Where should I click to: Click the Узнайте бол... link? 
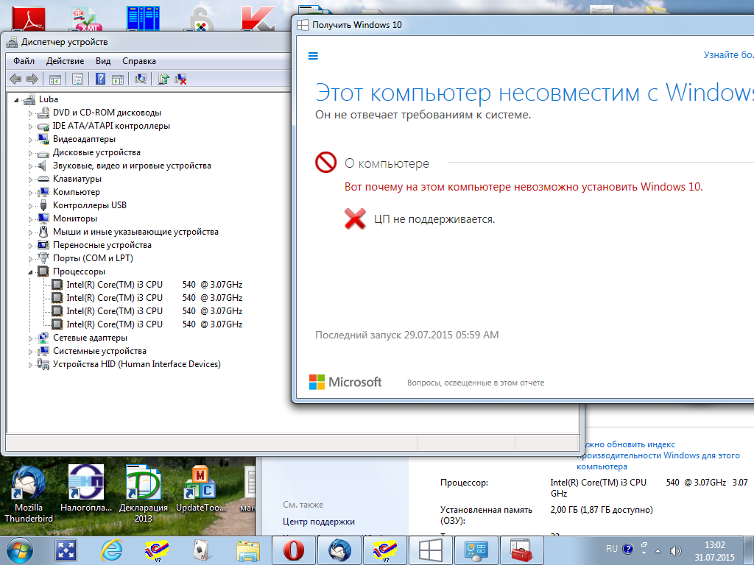pos(728,54)
